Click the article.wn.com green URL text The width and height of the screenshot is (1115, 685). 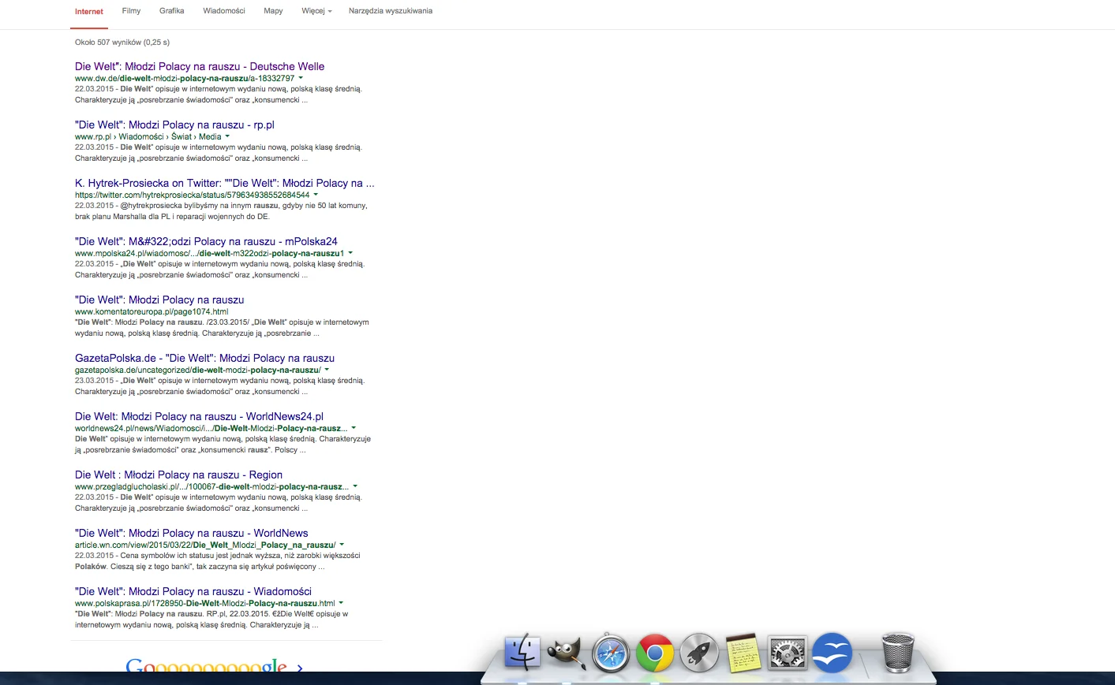click(x=205, y=545)
